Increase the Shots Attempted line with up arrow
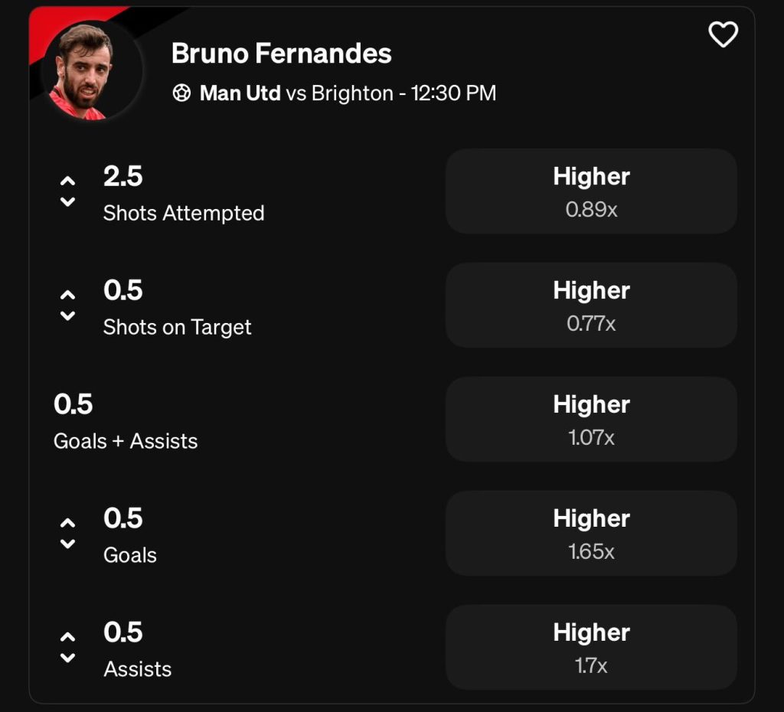 point(67,181)
